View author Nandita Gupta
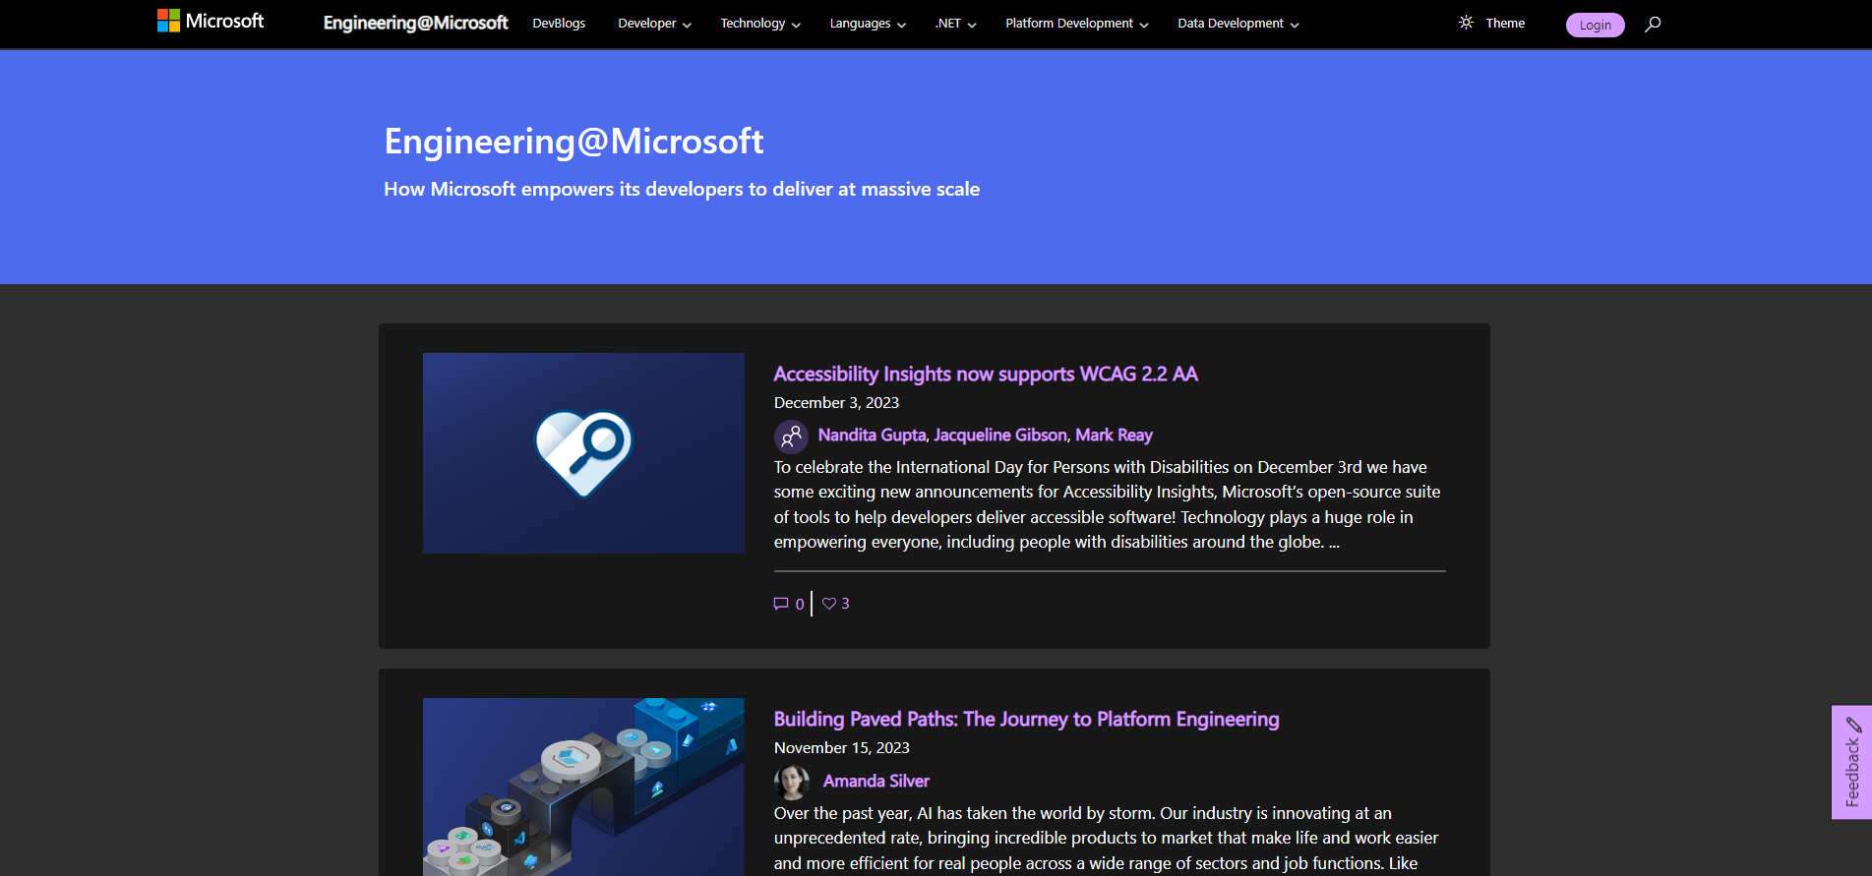 coord(872,435)
